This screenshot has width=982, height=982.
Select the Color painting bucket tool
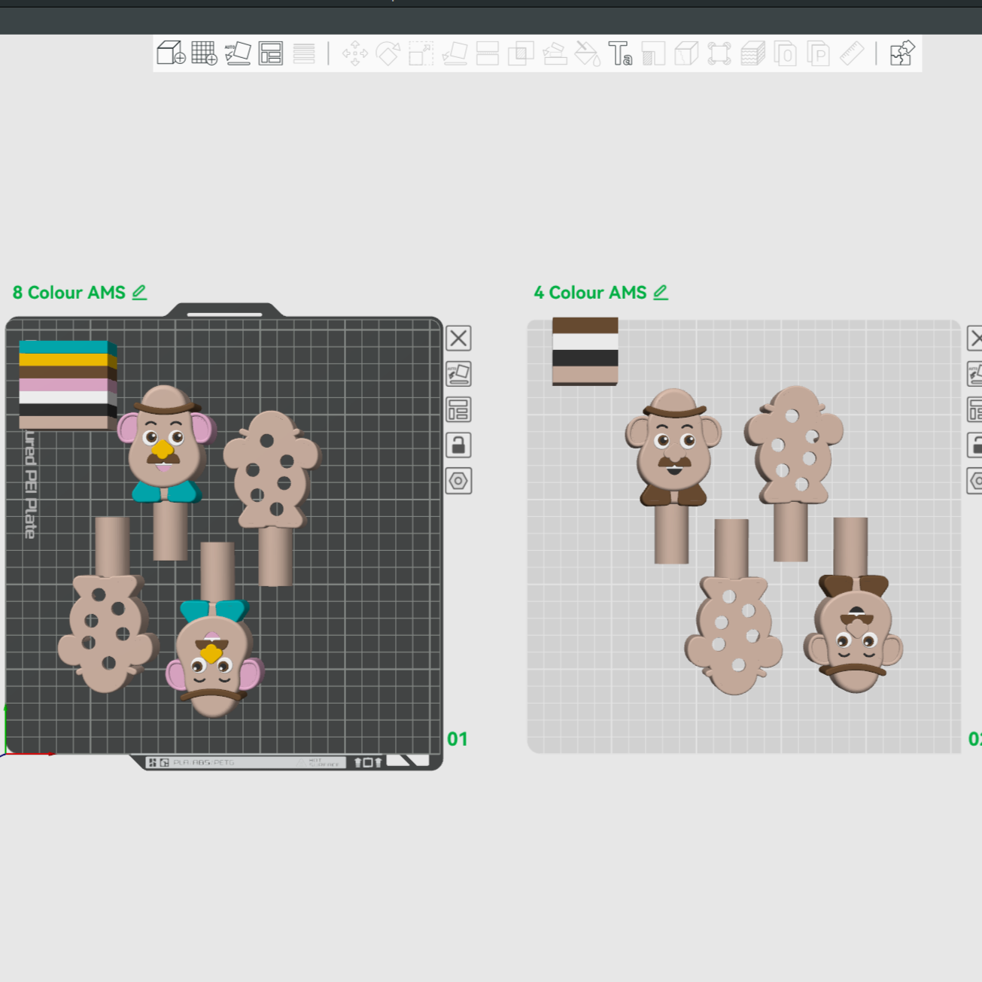coord(587,53)
